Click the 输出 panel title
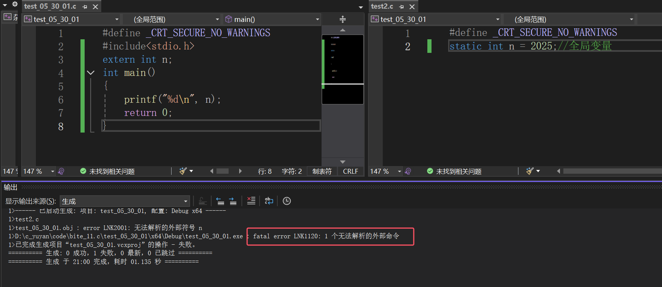This screenshot has height=287, width=662. pos(11,187)
